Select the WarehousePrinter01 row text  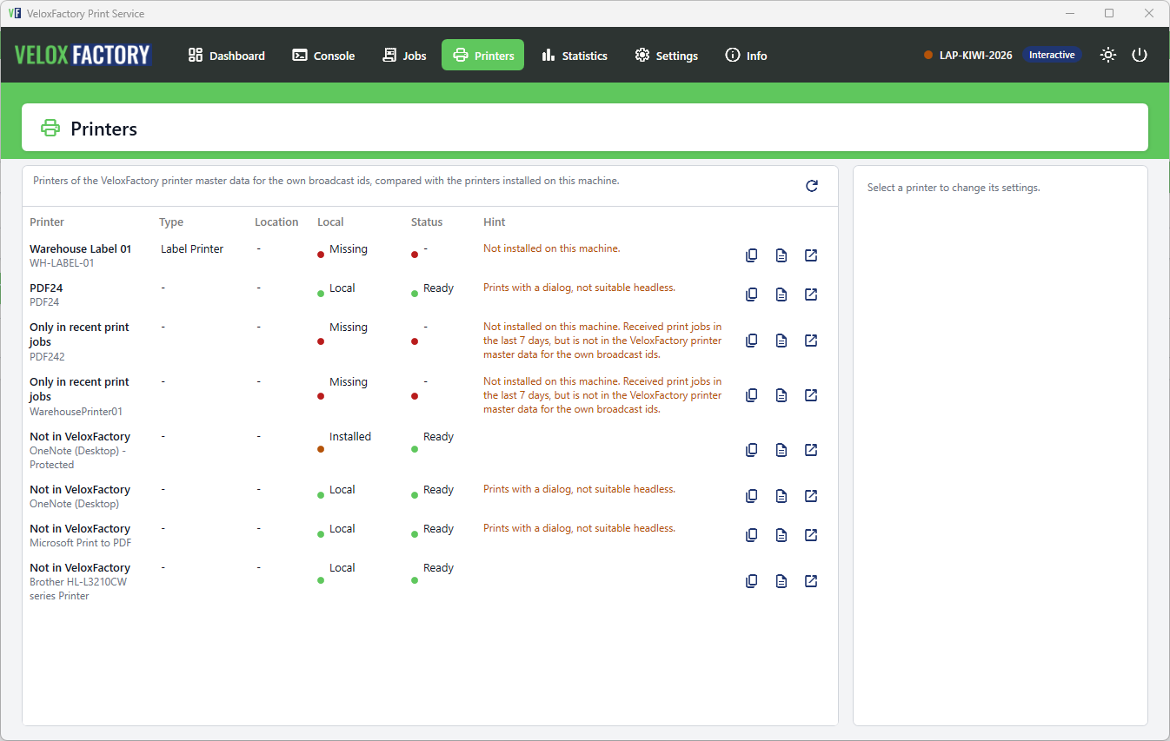76,412
